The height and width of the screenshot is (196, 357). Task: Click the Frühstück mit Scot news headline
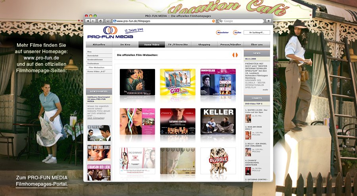tap(256, 71)
